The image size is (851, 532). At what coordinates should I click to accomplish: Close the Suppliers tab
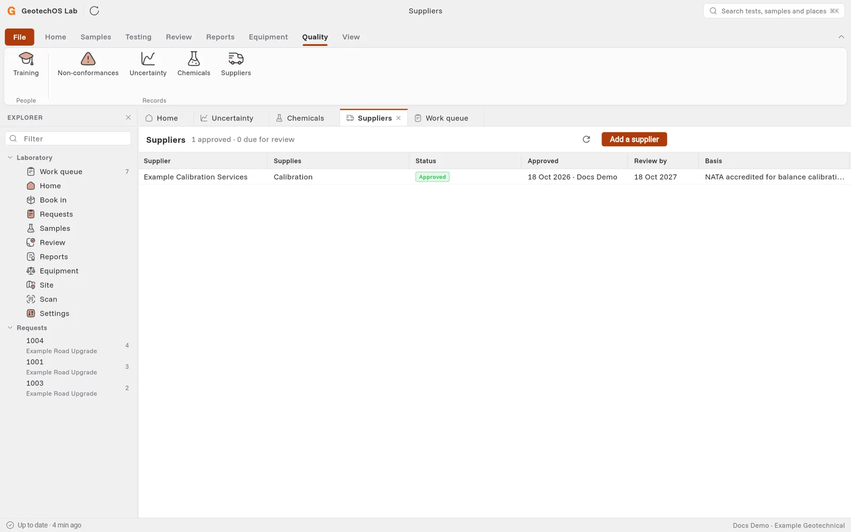click(x=398, y=118)
